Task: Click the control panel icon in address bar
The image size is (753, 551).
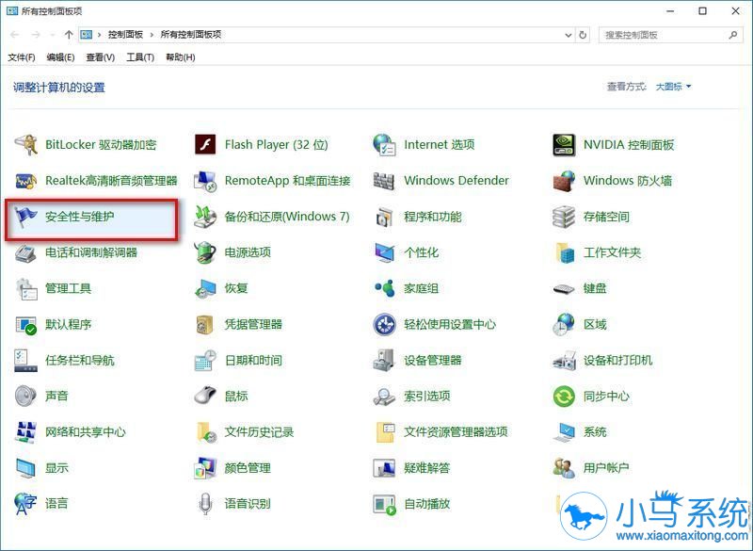Action: (x=86, y=35)
